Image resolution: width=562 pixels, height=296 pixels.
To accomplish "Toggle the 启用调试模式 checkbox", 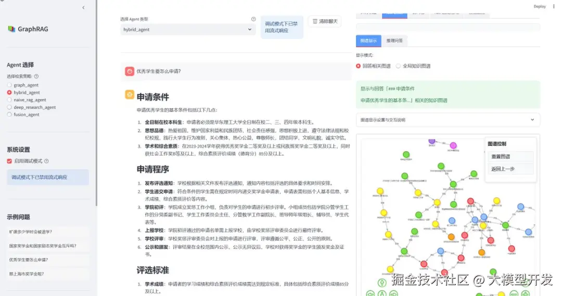I will coord(9,161).
